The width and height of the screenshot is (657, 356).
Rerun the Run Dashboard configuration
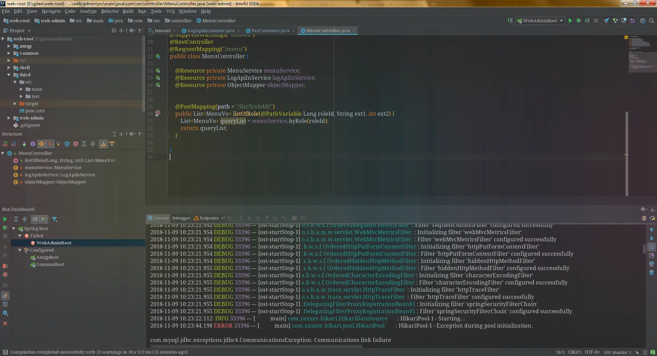pyautogui.click(x=5, y=219)
